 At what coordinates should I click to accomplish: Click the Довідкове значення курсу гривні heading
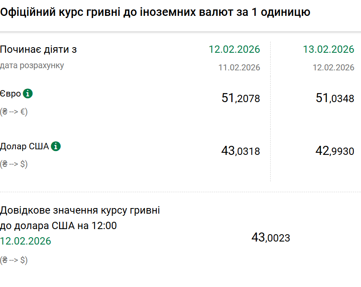[80, 211]
